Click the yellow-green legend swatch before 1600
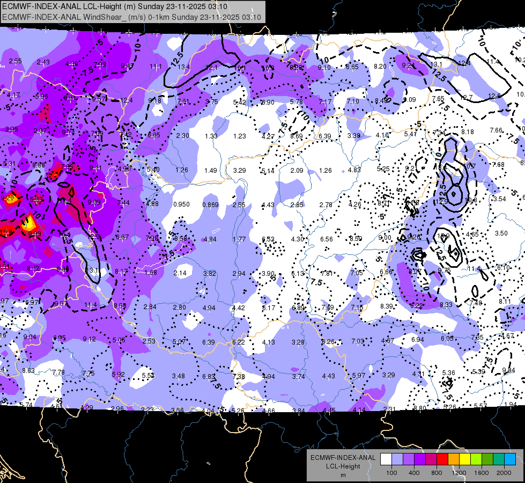525x483 pixels. 476,459
